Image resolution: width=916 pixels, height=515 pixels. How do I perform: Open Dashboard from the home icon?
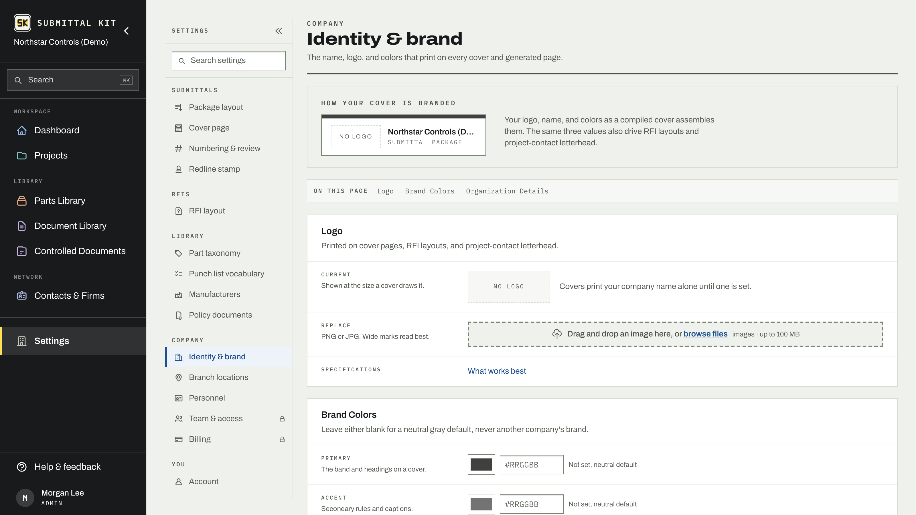[22, 130]
